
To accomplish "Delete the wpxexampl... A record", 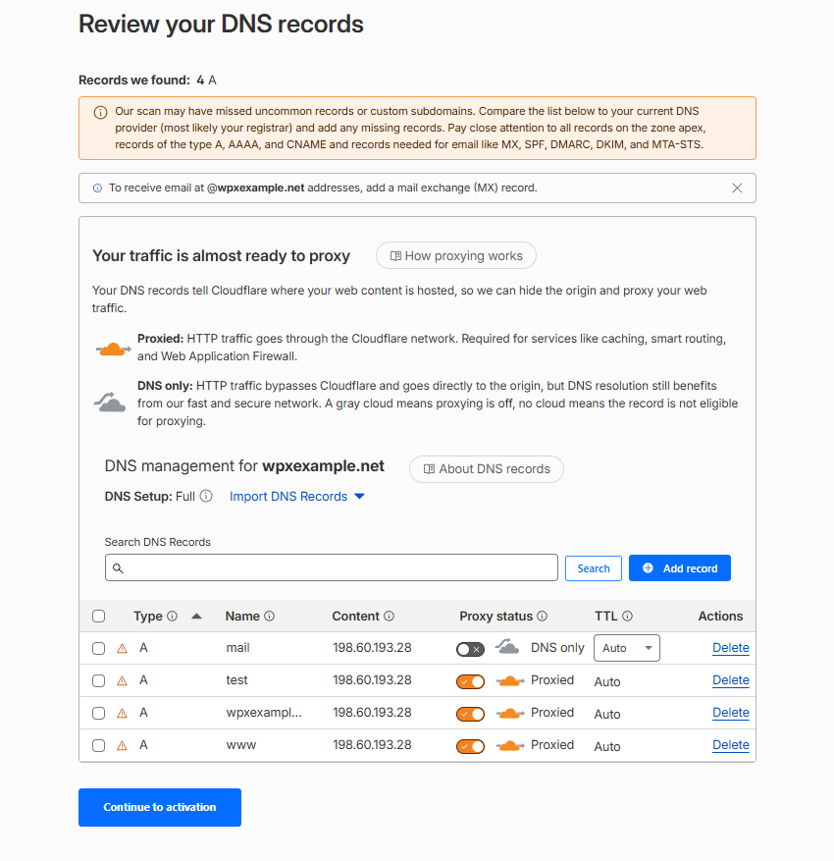I will click(x=730, y=713).
